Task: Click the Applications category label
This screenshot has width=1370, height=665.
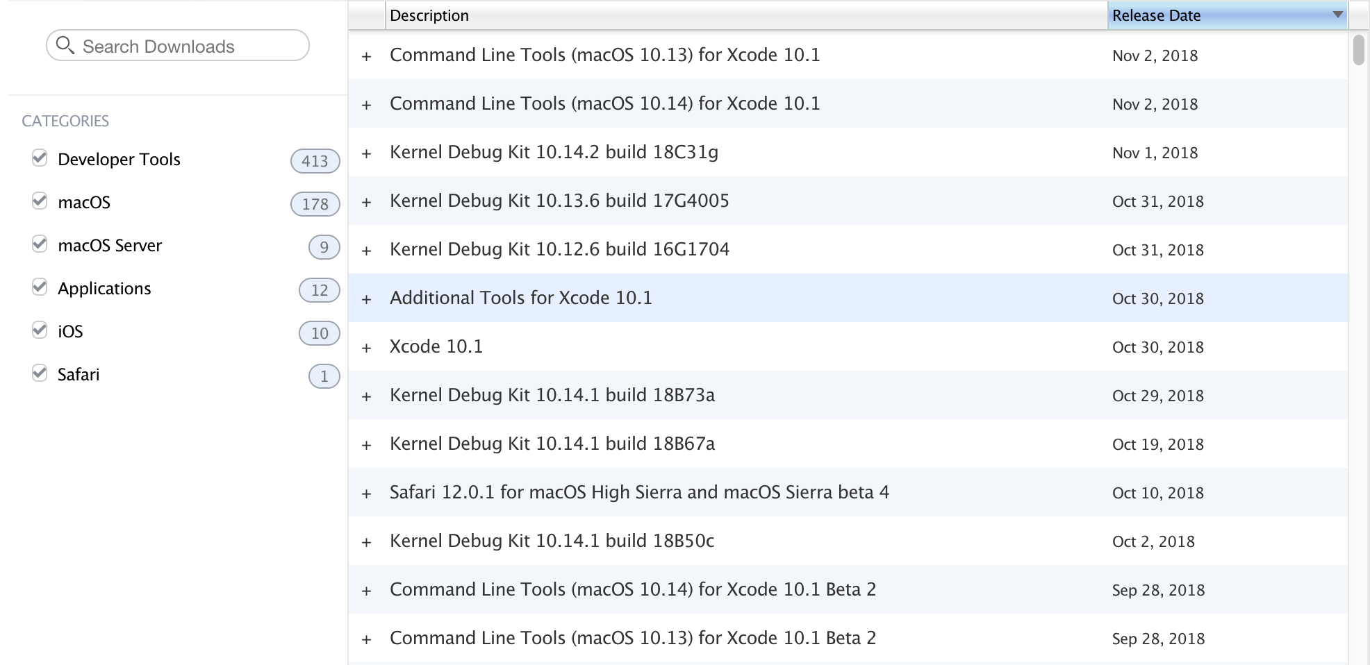Action: [104, 288]
